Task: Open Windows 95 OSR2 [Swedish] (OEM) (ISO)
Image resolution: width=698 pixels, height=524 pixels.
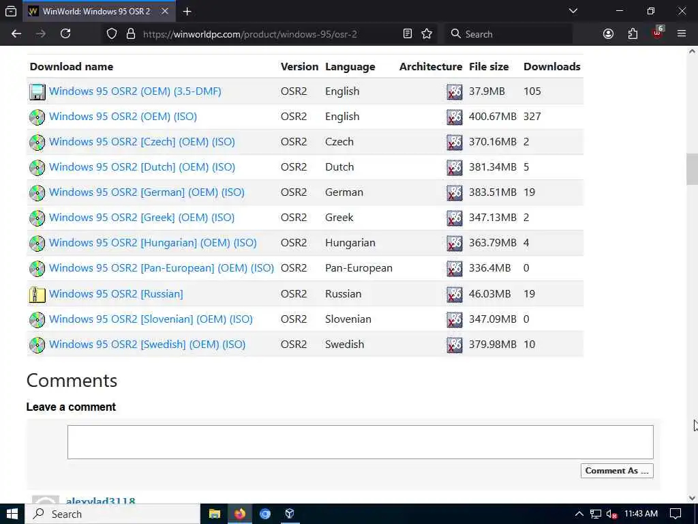Action: (x=147, y=345)
